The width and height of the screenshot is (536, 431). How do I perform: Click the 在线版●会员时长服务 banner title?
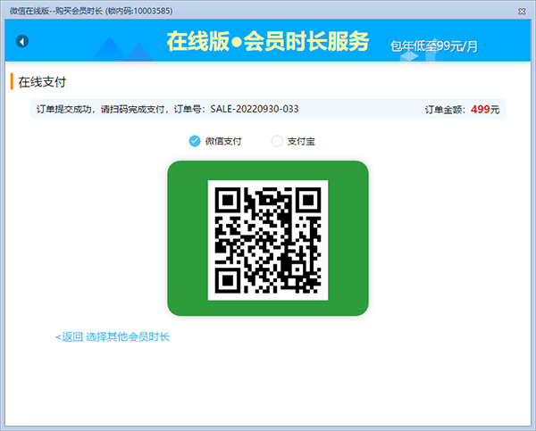click(267, 42)
